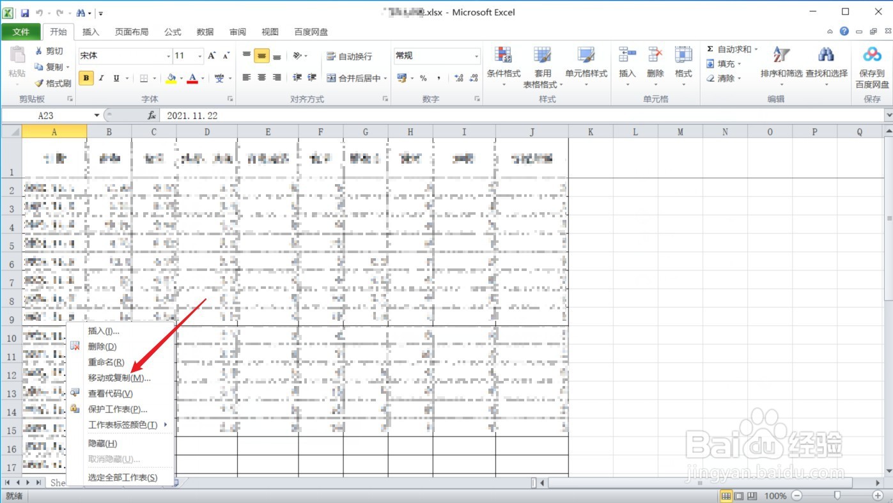This screenshot has width=893, height=503.
Task: Open the 文件 (File) tab
Action: pos(21,32)
